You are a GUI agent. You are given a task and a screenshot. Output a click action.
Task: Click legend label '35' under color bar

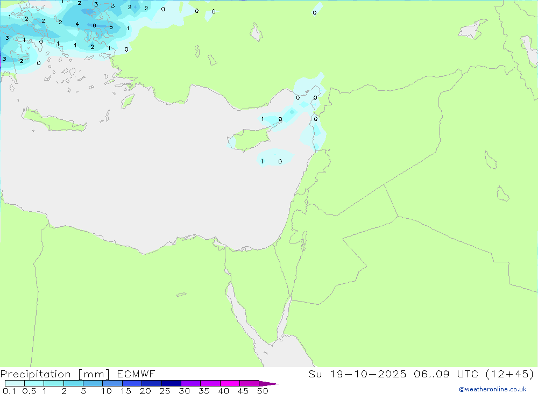[x=204, y=391]
